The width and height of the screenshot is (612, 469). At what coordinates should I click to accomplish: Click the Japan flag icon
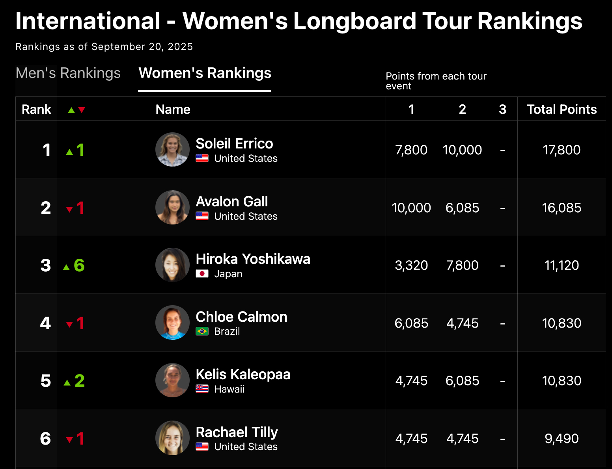pyautogui.click(x=202, y=274)
